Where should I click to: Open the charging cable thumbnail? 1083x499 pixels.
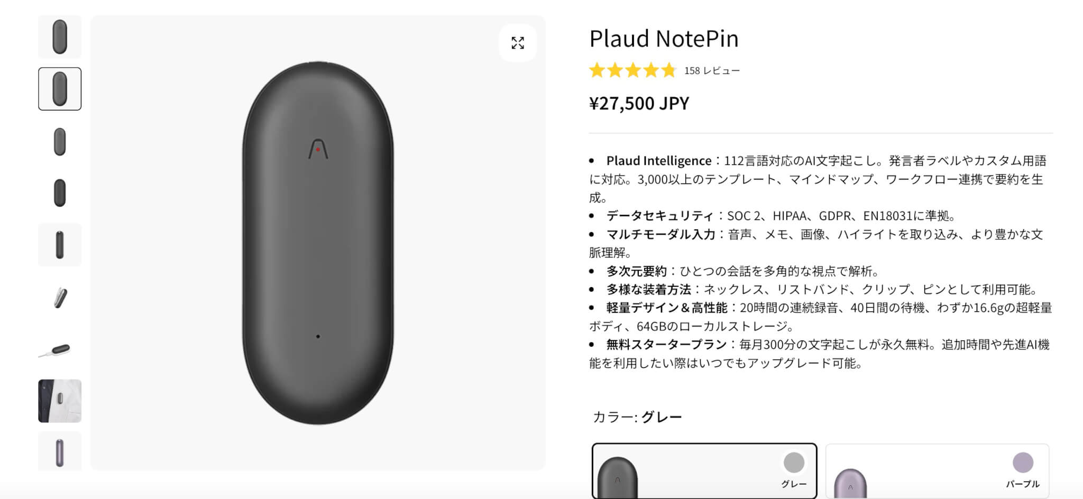click(x=60, y=349)
